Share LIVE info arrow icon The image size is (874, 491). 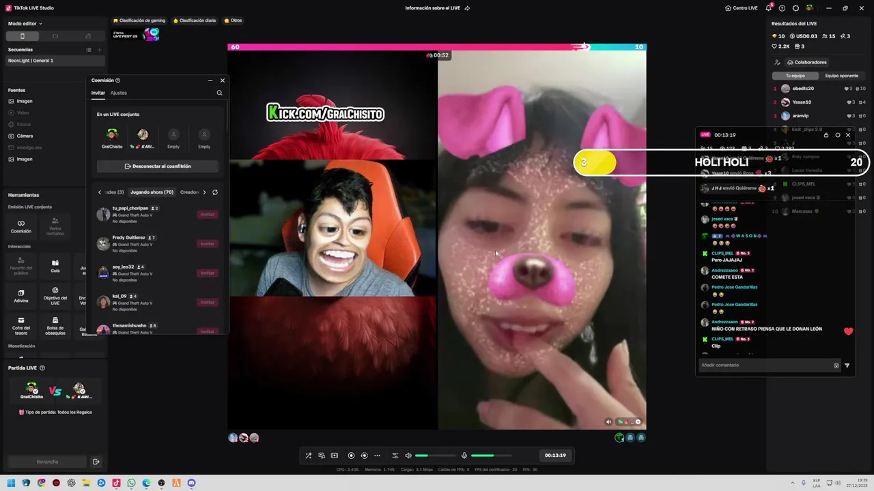467,8
